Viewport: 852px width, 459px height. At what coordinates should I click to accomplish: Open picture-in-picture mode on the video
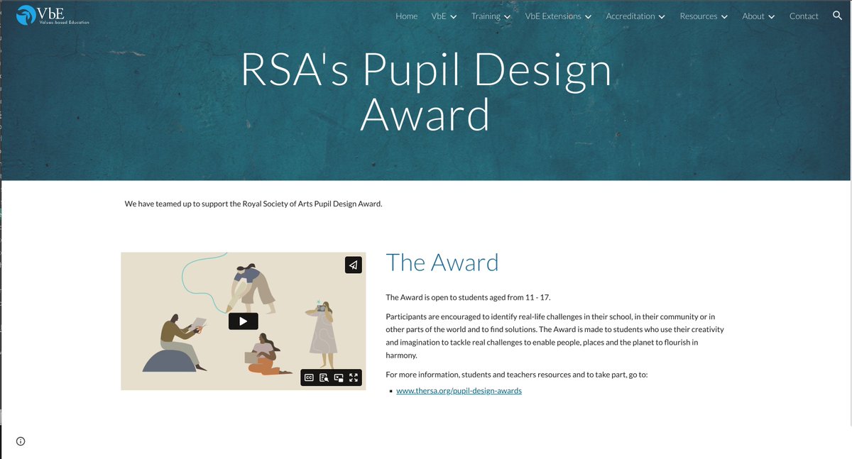339,377
